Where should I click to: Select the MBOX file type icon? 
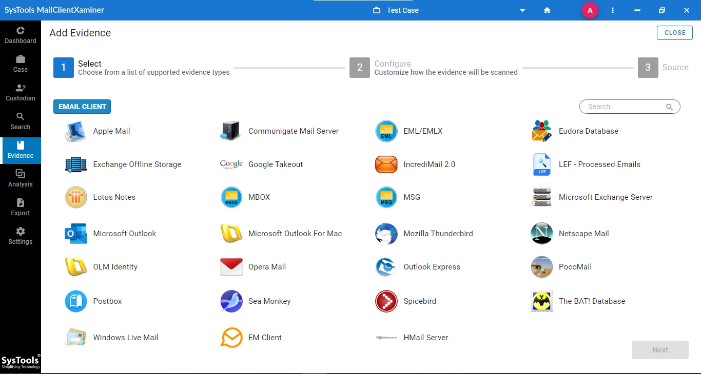pyautogui.click(x=231, y=197)
